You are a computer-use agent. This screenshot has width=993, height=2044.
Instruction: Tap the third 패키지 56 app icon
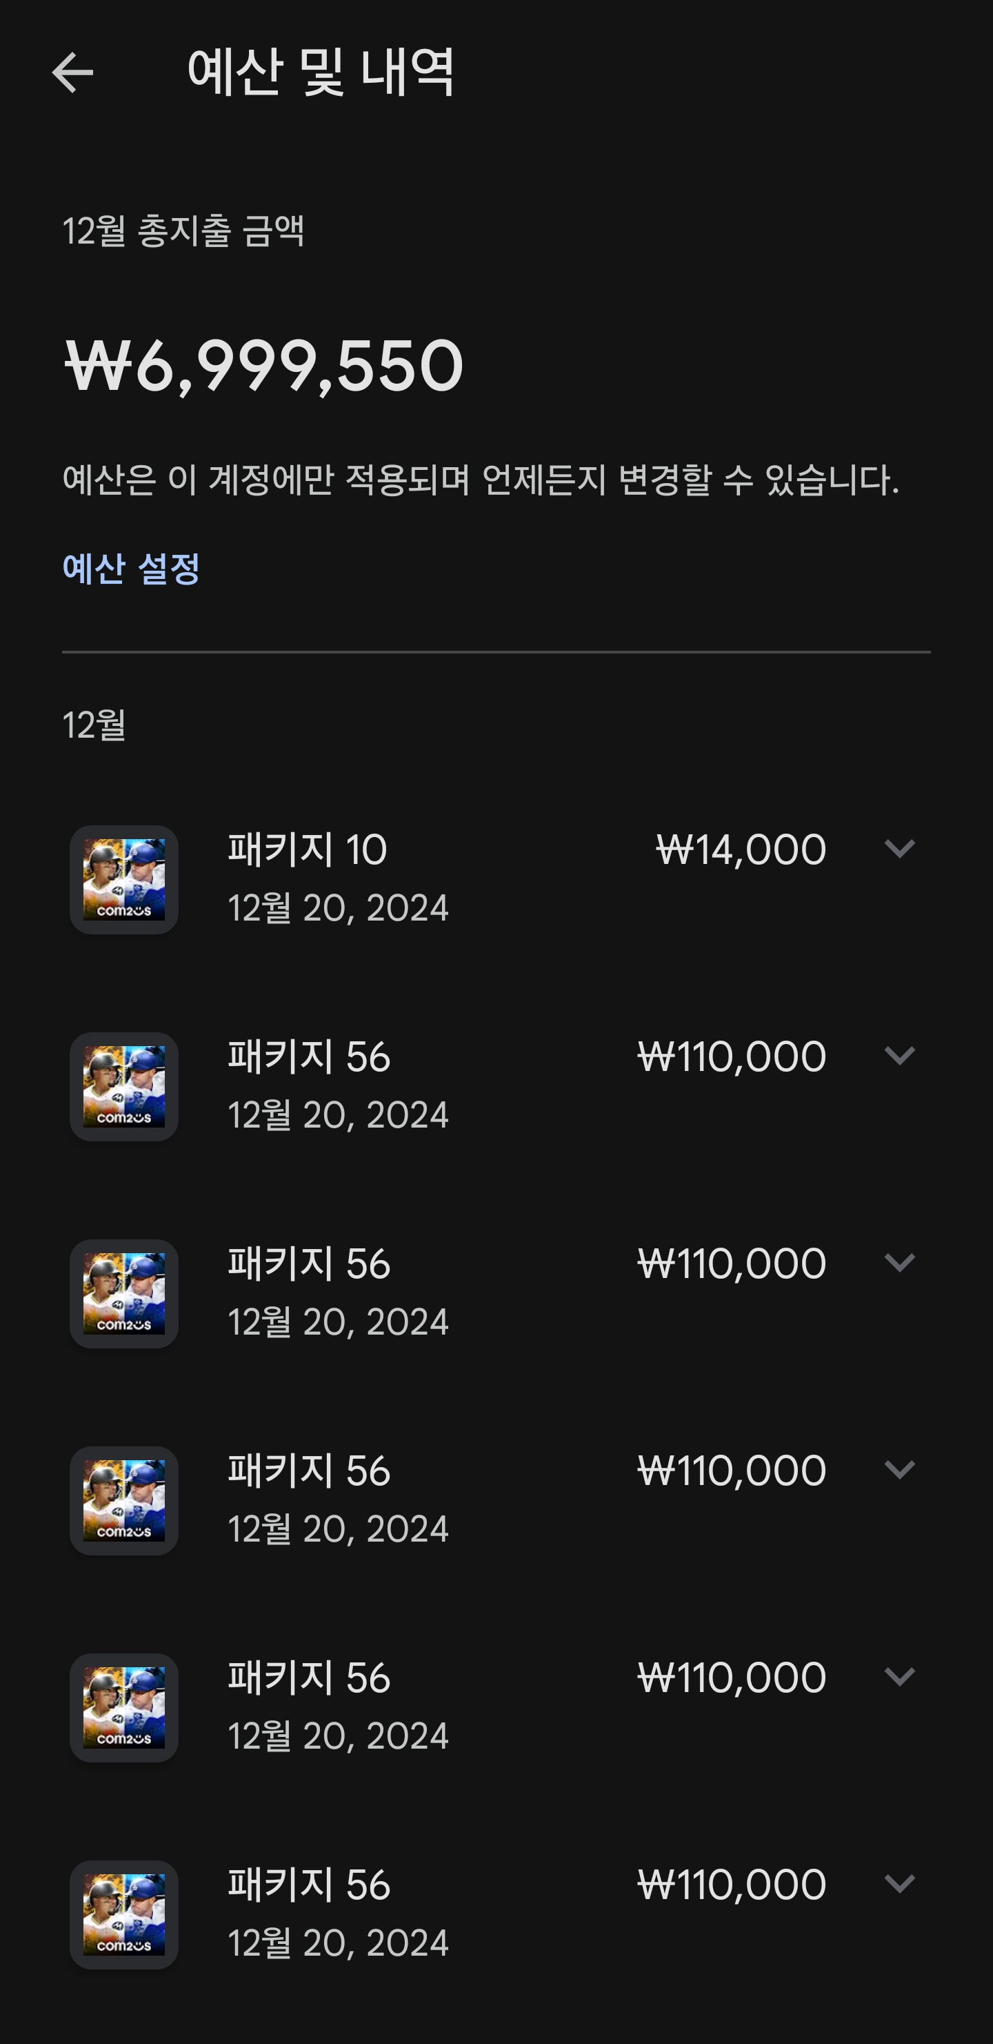[x=123, y=1502]
